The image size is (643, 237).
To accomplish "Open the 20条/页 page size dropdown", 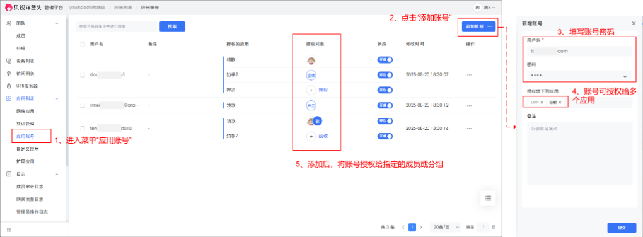I will [x=445, y=227].
